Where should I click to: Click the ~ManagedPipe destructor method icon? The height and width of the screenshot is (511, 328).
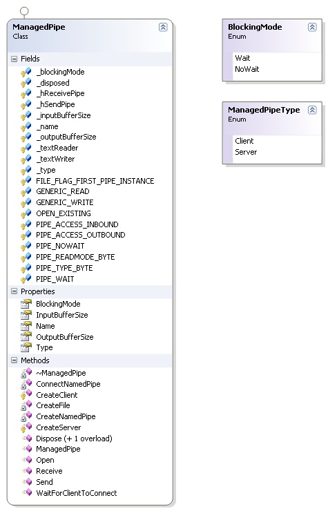point(26,373)
